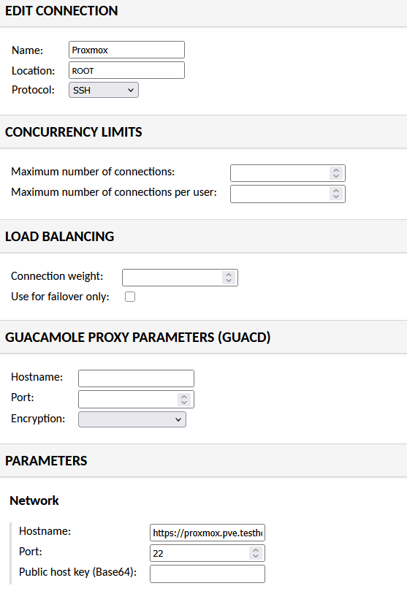Decrease Maximum number of connections spinner down arrow
The width and height of the screenshot is (407, 594).
[335, 176]
